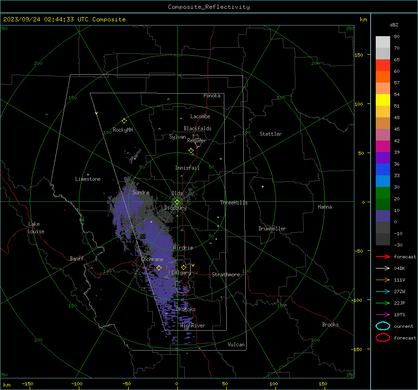
Task: Choose the magenta 42 dBZ color swatch
Action: pos(383,147)
